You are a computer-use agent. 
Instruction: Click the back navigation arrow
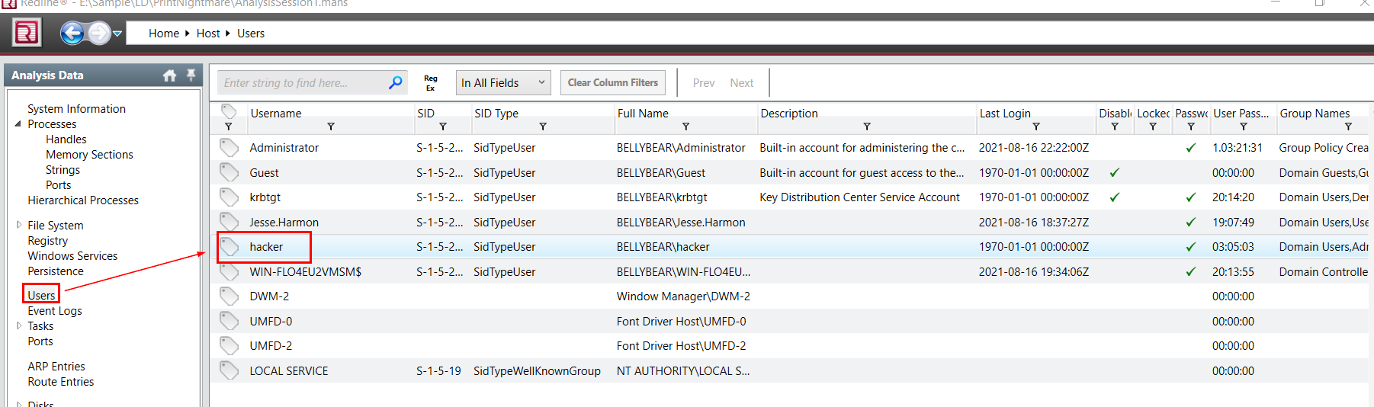(72, 33)
